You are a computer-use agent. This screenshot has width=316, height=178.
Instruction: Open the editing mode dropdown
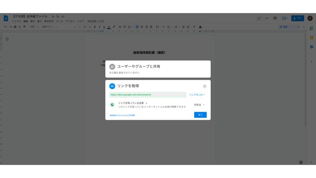[x=289, y=27]
